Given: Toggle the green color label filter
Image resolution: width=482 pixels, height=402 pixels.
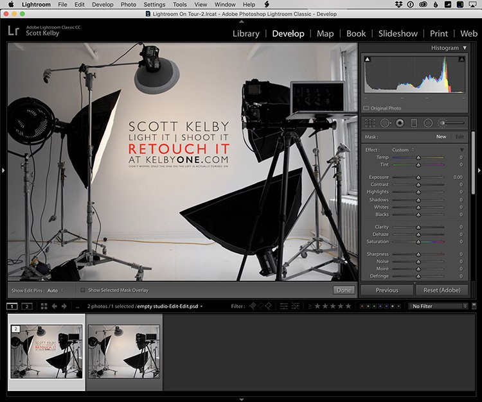Looking at the screenshot, I should (374, 306).
